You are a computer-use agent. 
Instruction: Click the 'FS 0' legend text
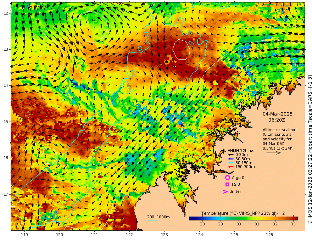click(236, 185)
